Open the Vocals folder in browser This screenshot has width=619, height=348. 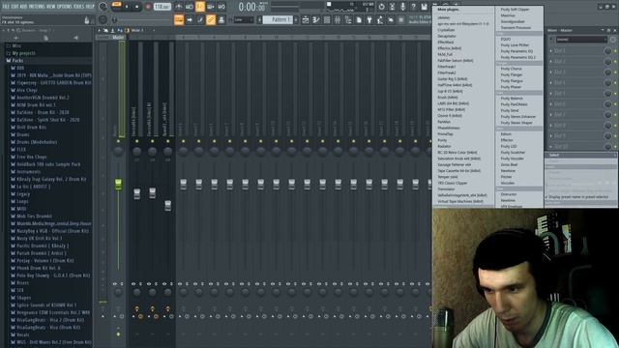point(22,334)
